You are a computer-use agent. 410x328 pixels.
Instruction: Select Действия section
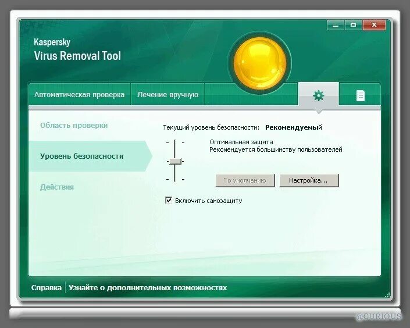(57, 187)
